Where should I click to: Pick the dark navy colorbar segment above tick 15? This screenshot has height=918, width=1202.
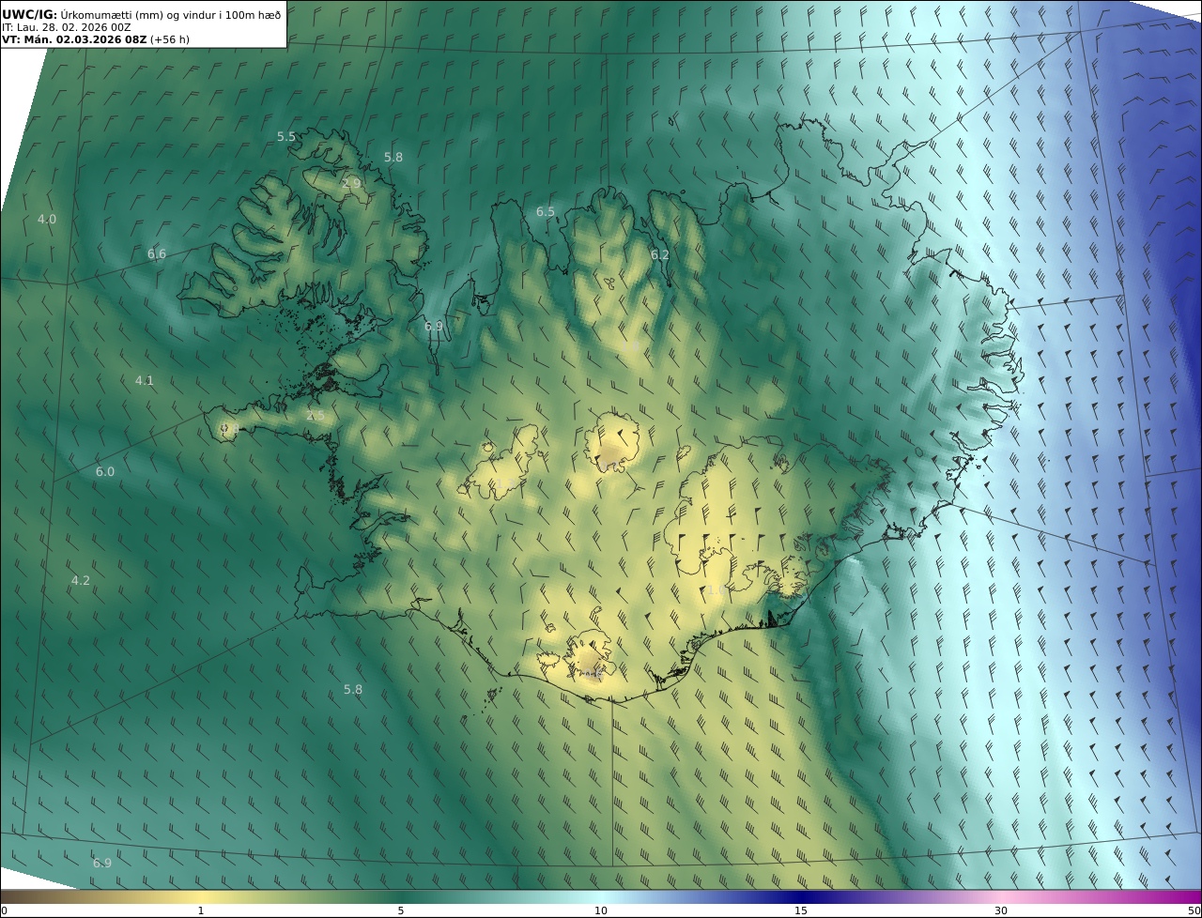[x=801, y=896]
